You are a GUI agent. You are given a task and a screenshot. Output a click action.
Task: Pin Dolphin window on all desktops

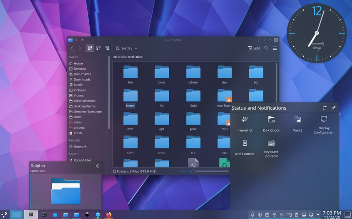point(82,40)
